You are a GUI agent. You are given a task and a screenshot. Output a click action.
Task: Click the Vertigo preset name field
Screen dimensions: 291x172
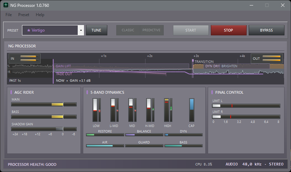click(x=50, y=30)
